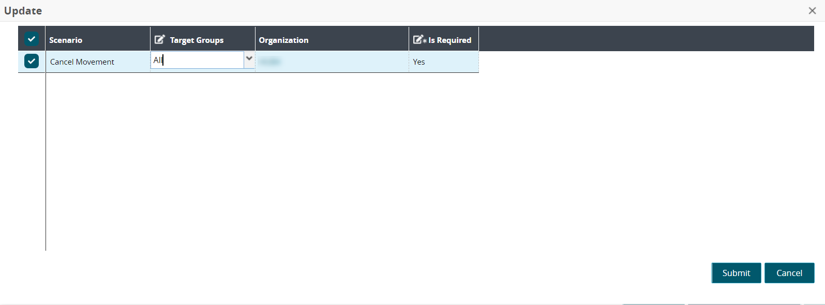The image size is (825, 305).
Task: Click the Target Groups column header label
Action: [197, 40]
